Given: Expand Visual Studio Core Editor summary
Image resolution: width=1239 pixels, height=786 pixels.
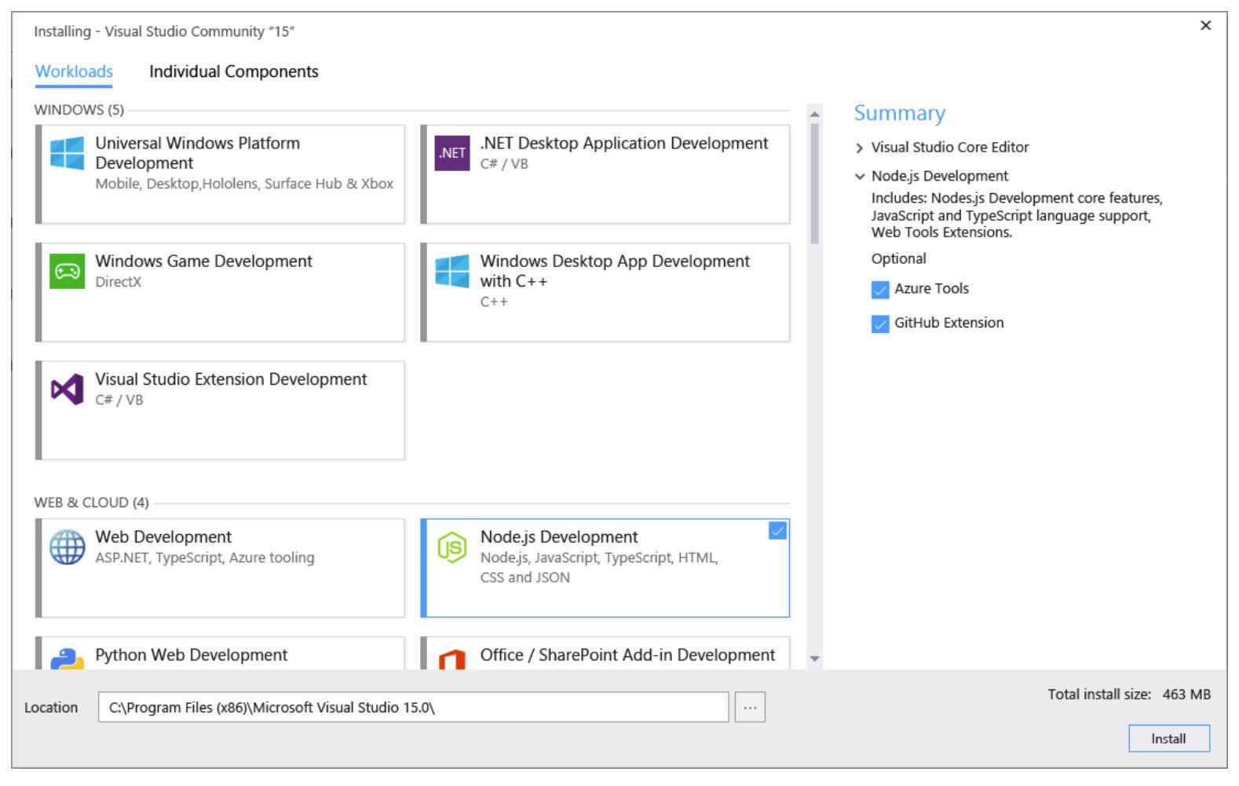Looking at the screenshot, I should point(860,148).
